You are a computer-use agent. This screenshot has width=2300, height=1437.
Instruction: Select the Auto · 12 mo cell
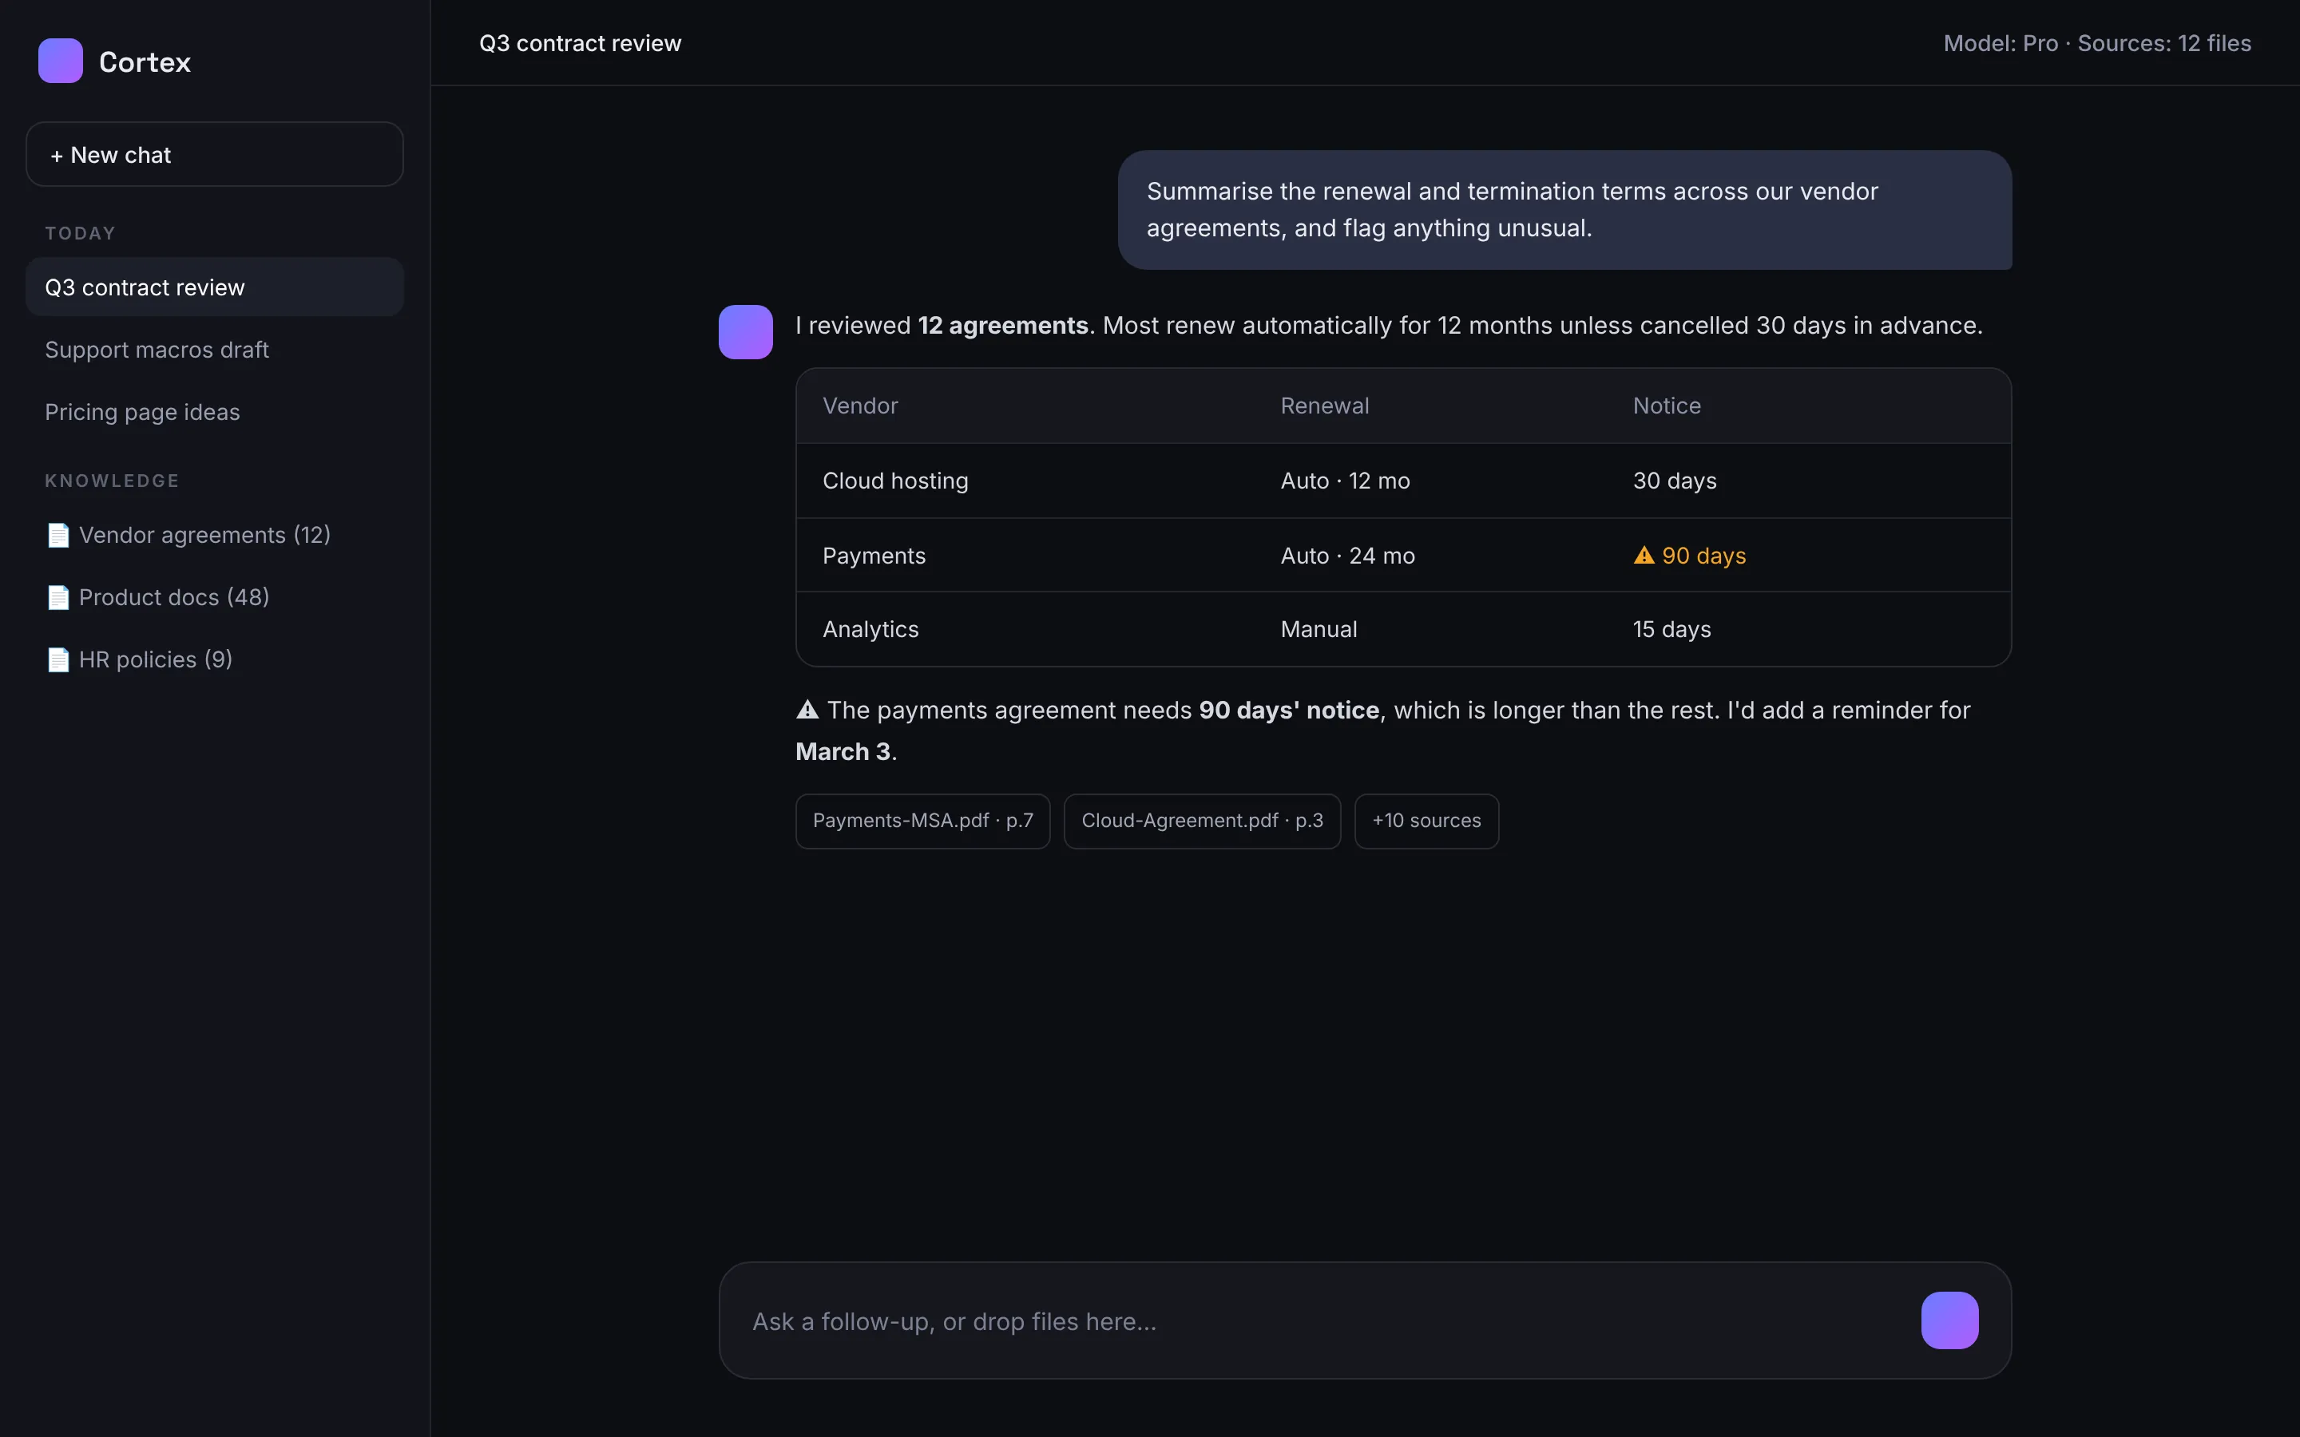tap(1345, 481)
